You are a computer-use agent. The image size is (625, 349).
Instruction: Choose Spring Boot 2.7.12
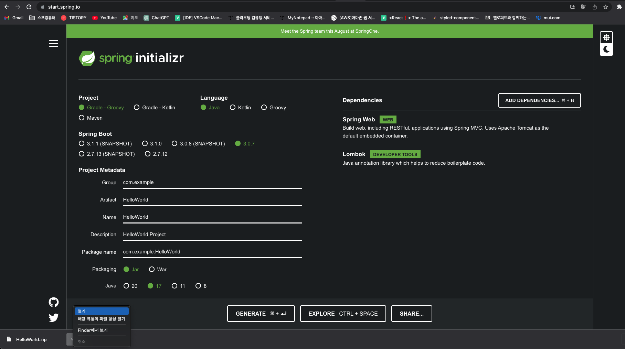156,154
